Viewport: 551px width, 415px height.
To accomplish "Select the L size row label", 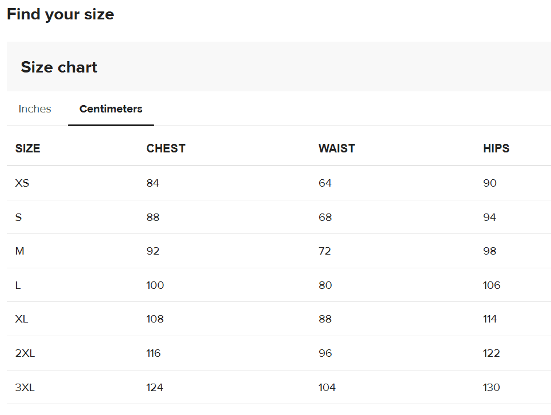I will [18, 285].
